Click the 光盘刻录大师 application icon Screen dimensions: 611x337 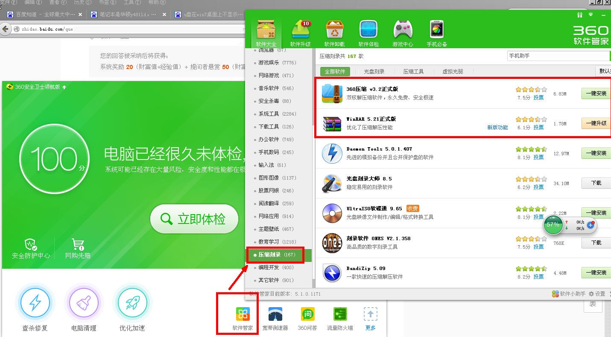(332, 183)
